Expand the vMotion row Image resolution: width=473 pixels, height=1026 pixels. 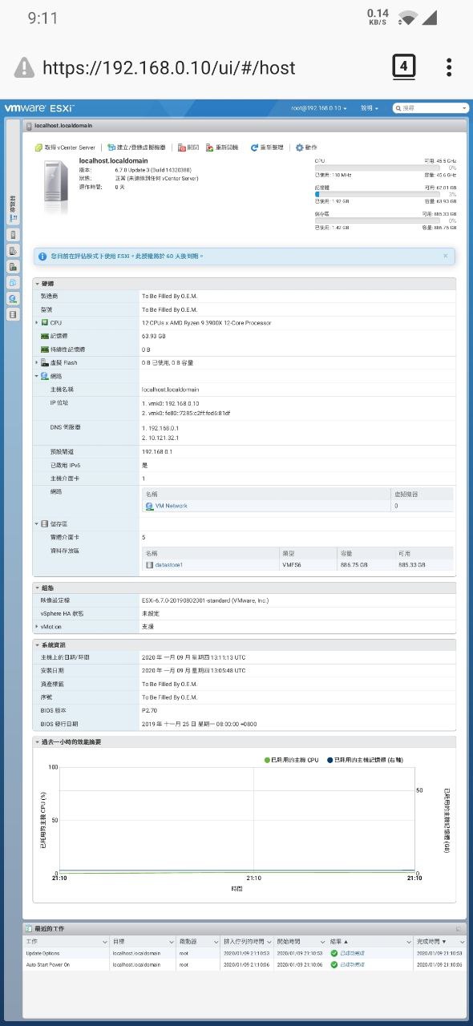(x=37, y=626)
